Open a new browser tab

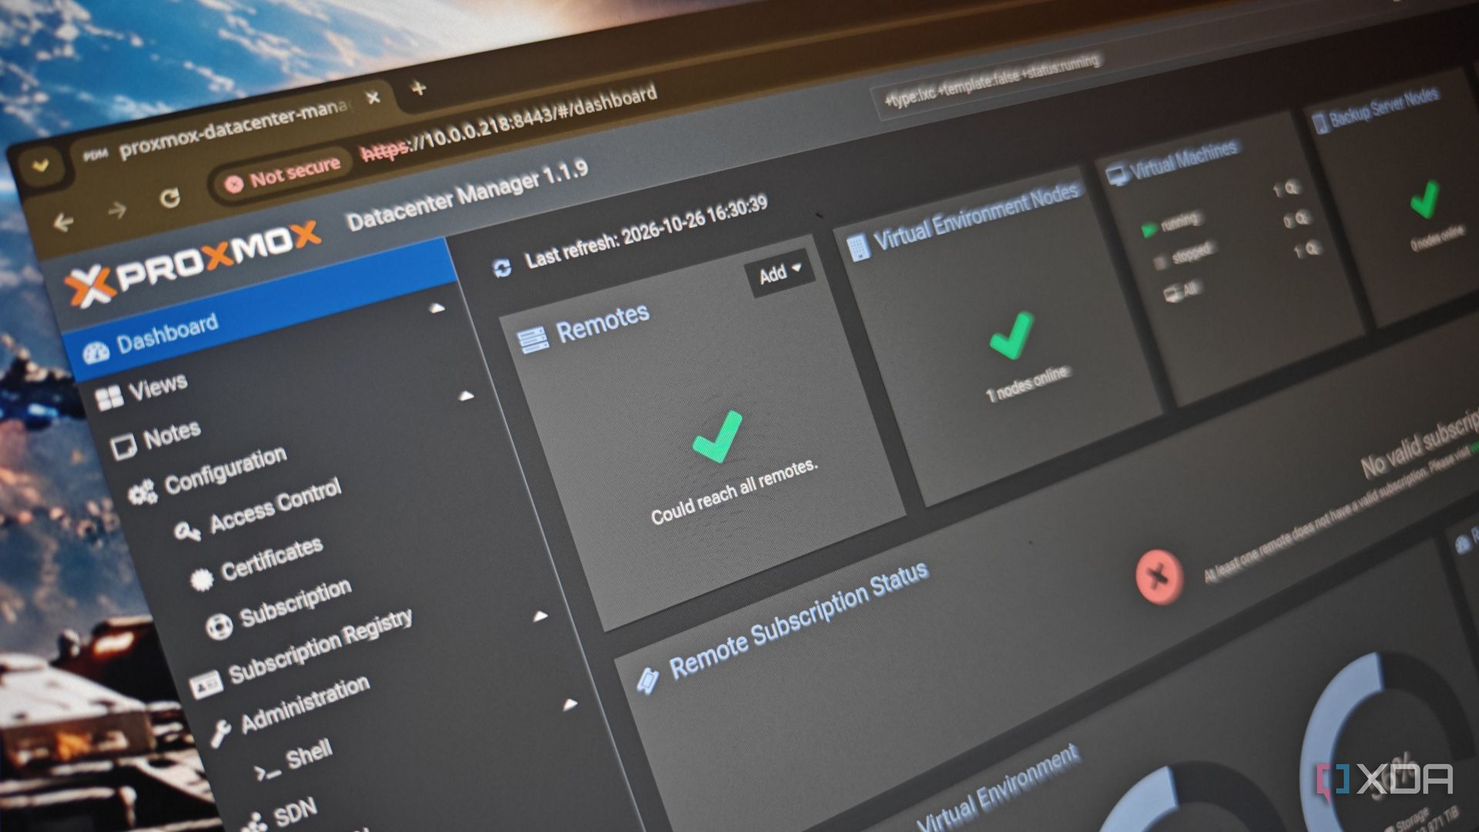tap(418, 89)
